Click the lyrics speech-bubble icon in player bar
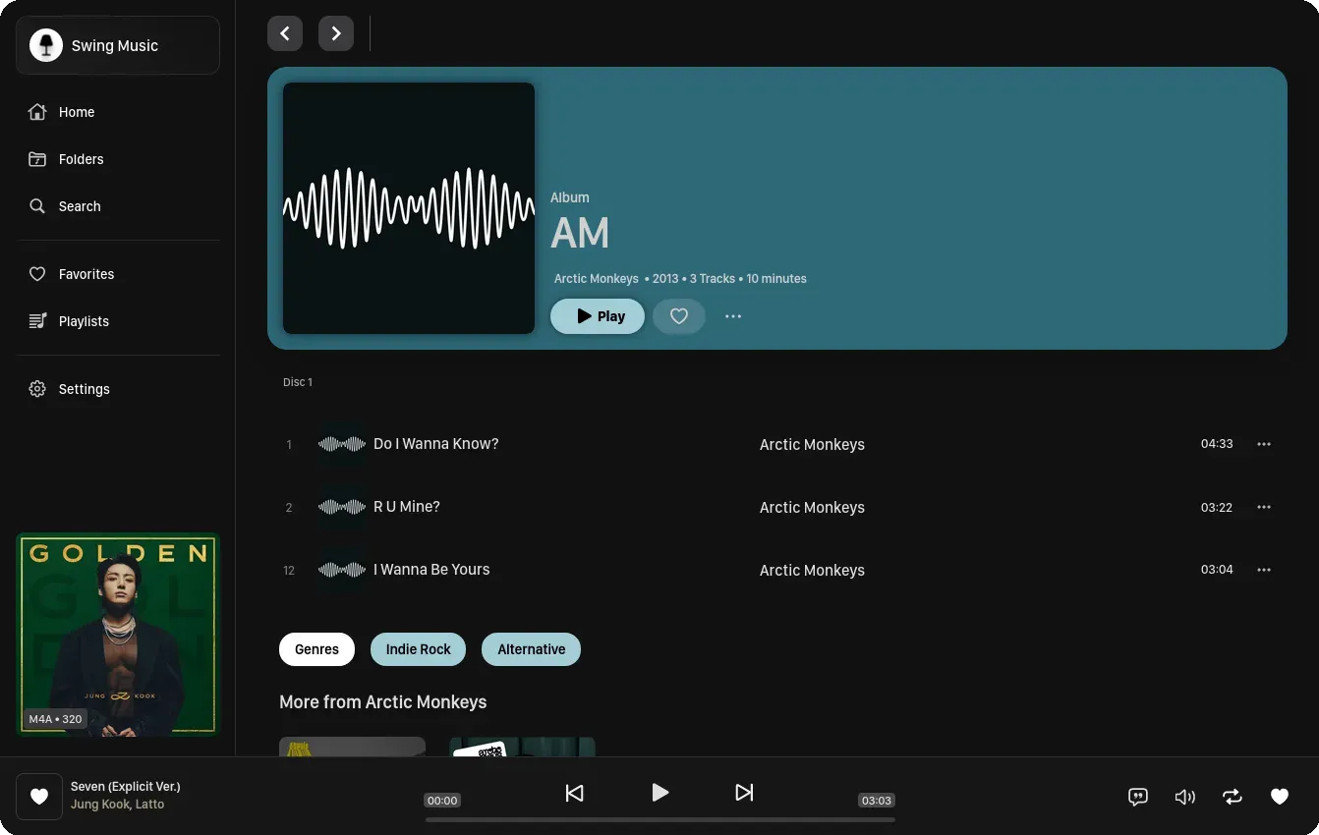Image resolution: width=1319 pixels, height=835 pixels. [1137, 797]
